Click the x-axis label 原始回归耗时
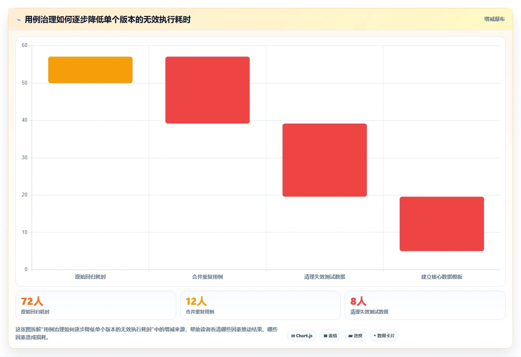 click(x=91, y=277)
